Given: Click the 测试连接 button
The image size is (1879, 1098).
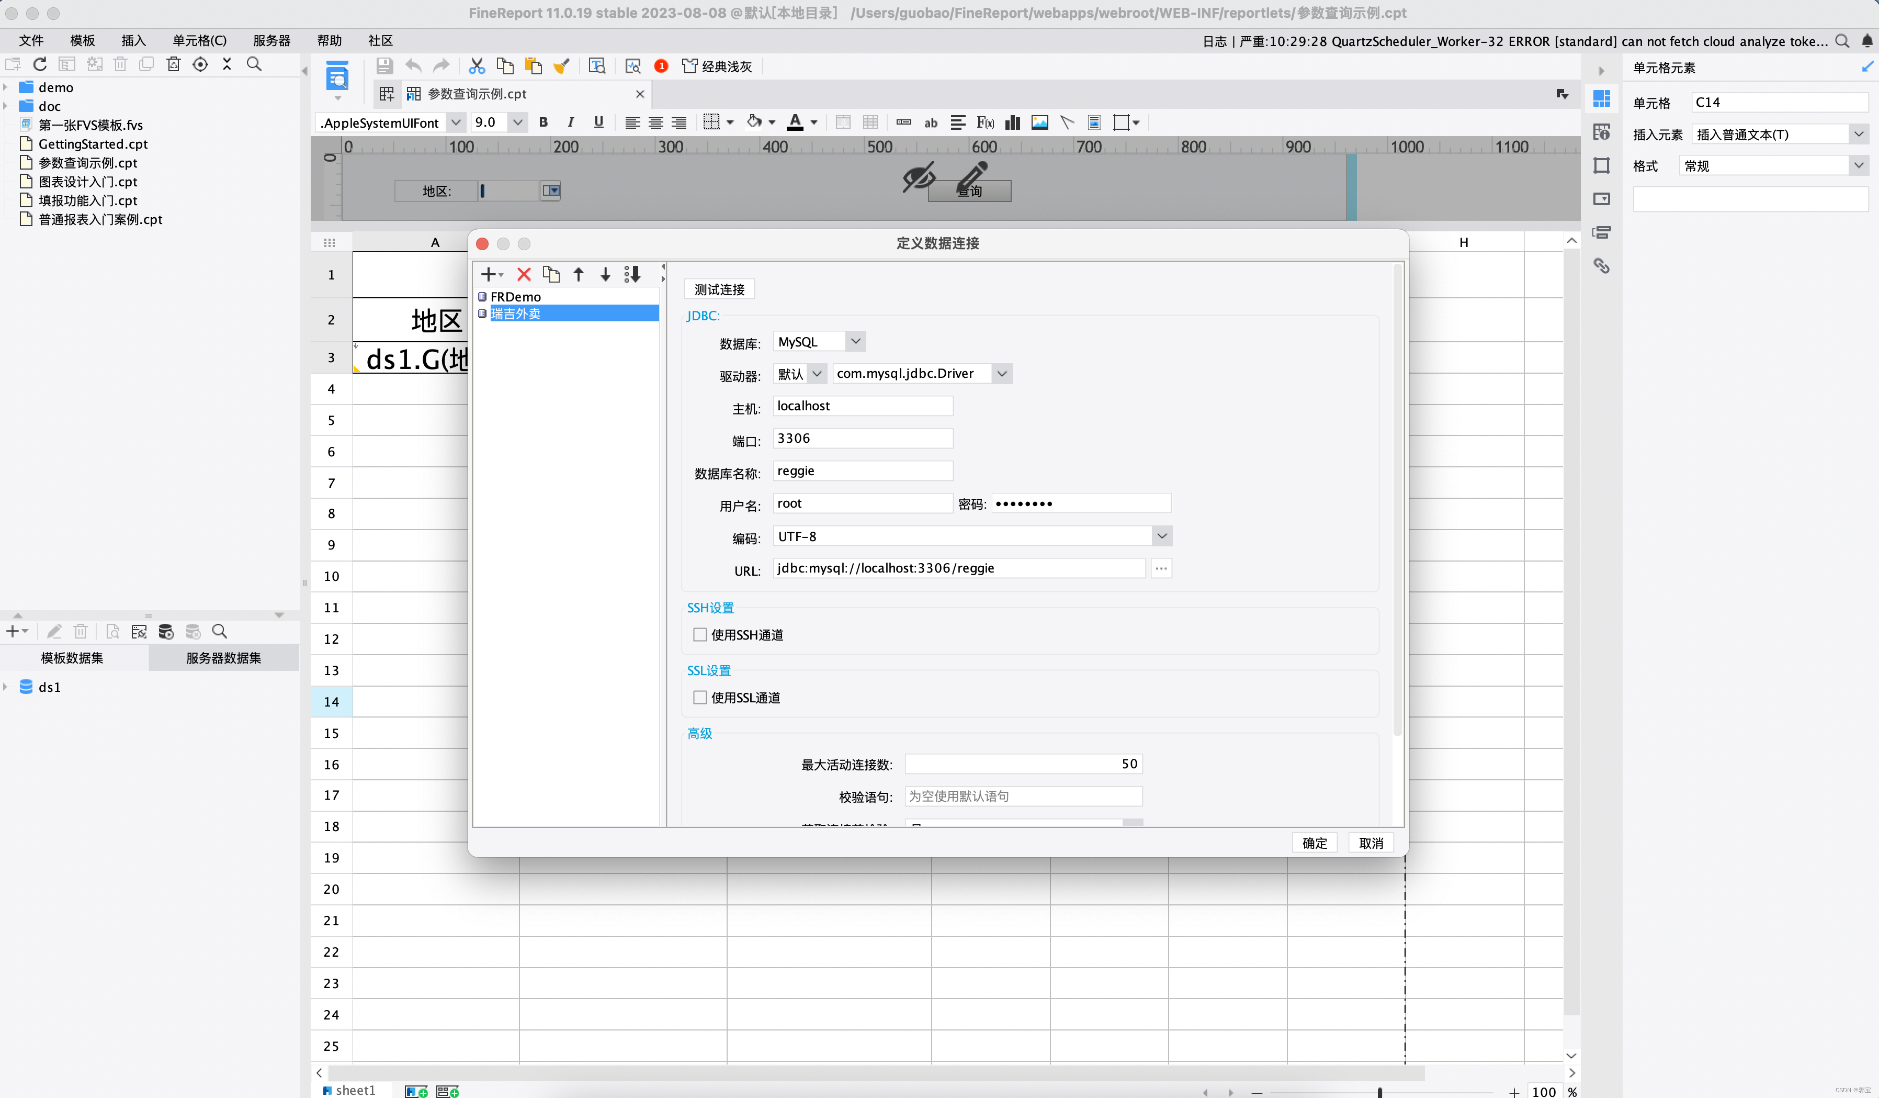Looking at the screenshot, I should [719, 289].
